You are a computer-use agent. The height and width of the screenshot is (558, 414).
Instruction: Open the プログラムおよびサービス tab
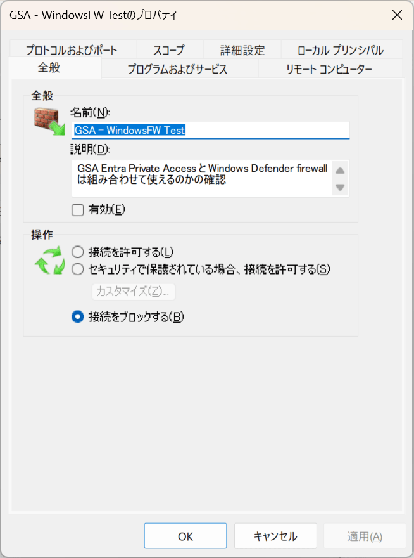click(x=177, y=68)
